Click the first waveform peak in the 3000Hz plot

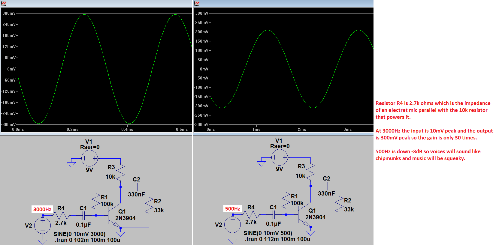pos(84,14)
